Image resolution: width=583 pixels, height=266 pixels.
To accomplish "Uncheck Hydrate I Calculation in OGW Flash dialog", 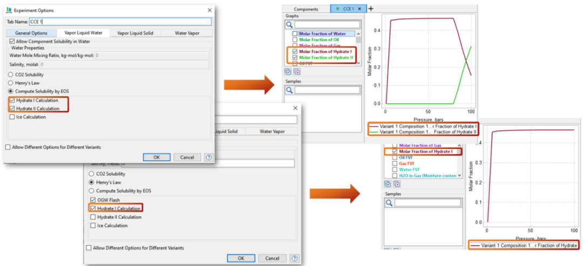I will pyautogui.click(x=93, y=208).
